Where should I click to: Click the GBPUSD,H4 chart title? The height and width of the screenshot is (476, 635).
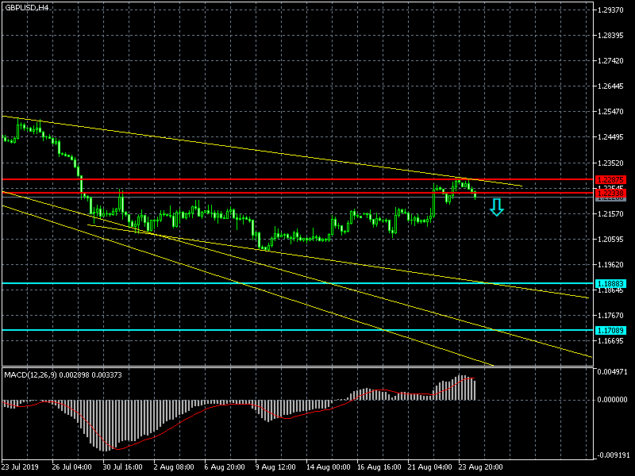point(27,7)
